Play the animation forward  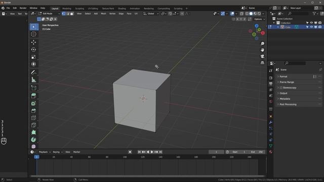152,152
